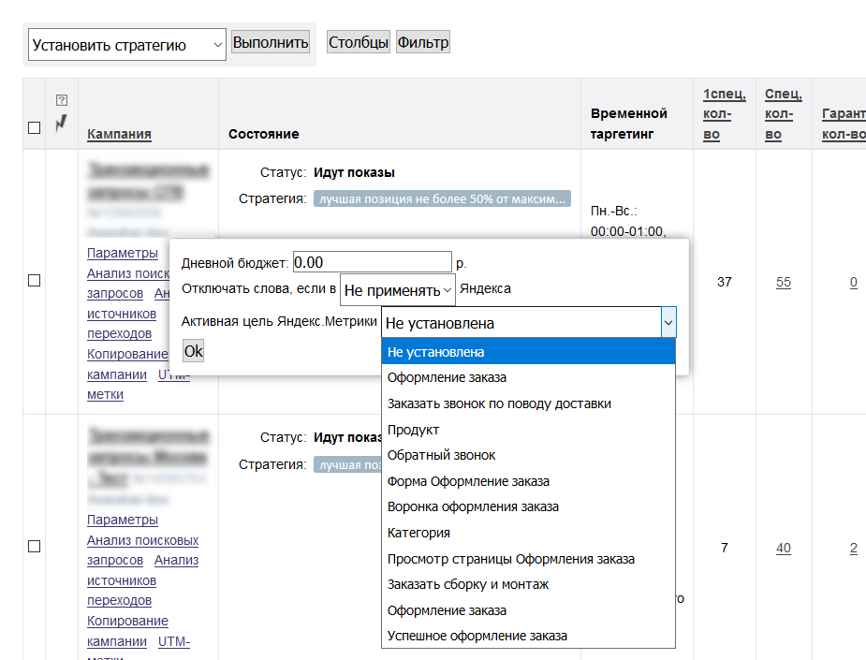Collapse the Активная цель Яндекс.Метрики dropdown arrow

tap(668, 323)
